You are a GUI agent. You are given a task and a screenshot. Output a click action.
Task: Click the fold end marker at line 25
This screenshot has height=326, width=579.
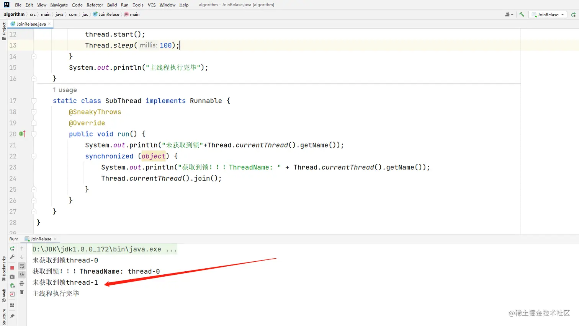34,189
